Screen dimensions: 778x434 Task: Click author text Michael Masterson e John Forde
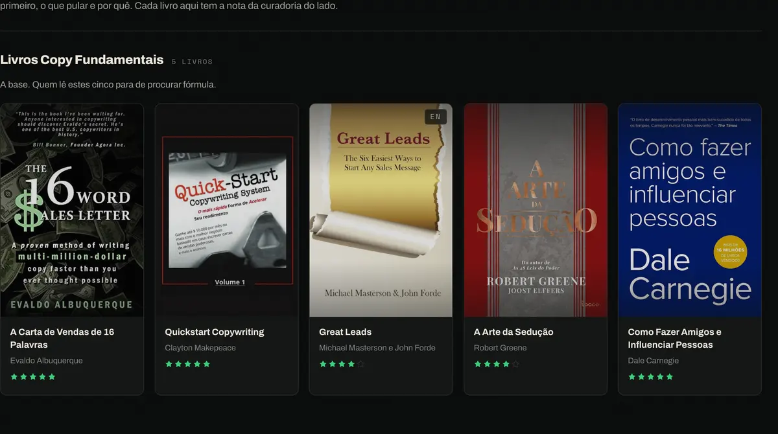click(x=377, y=348)
